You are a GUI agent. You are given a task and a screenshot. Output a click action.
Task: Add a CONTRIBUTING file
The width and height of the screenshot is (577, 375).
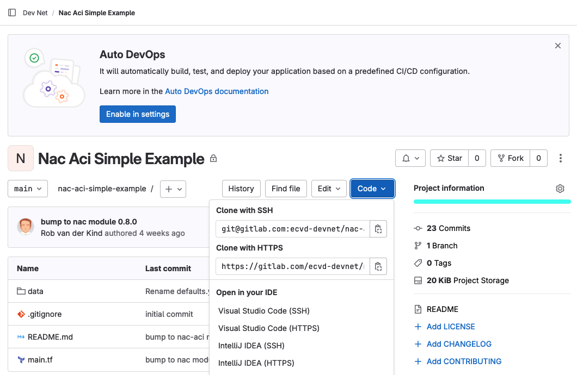point(464,361)
